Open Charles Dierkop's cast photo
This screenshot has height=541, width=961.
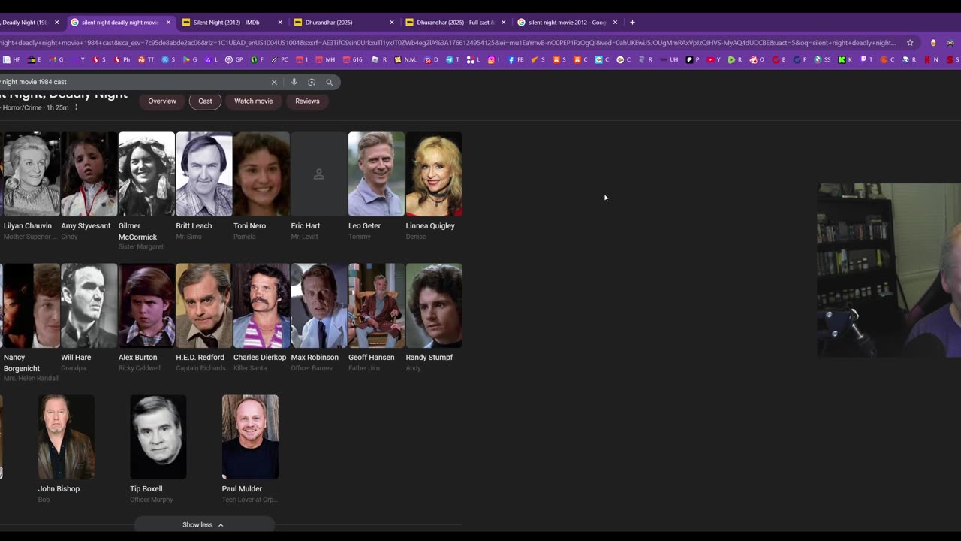[261, 306]
